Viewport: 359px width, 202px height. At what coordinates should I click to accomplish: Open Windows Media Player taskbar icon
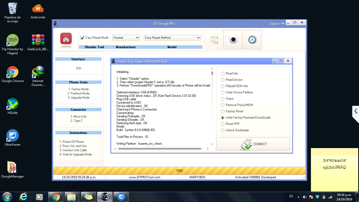(x=39, y=196)
